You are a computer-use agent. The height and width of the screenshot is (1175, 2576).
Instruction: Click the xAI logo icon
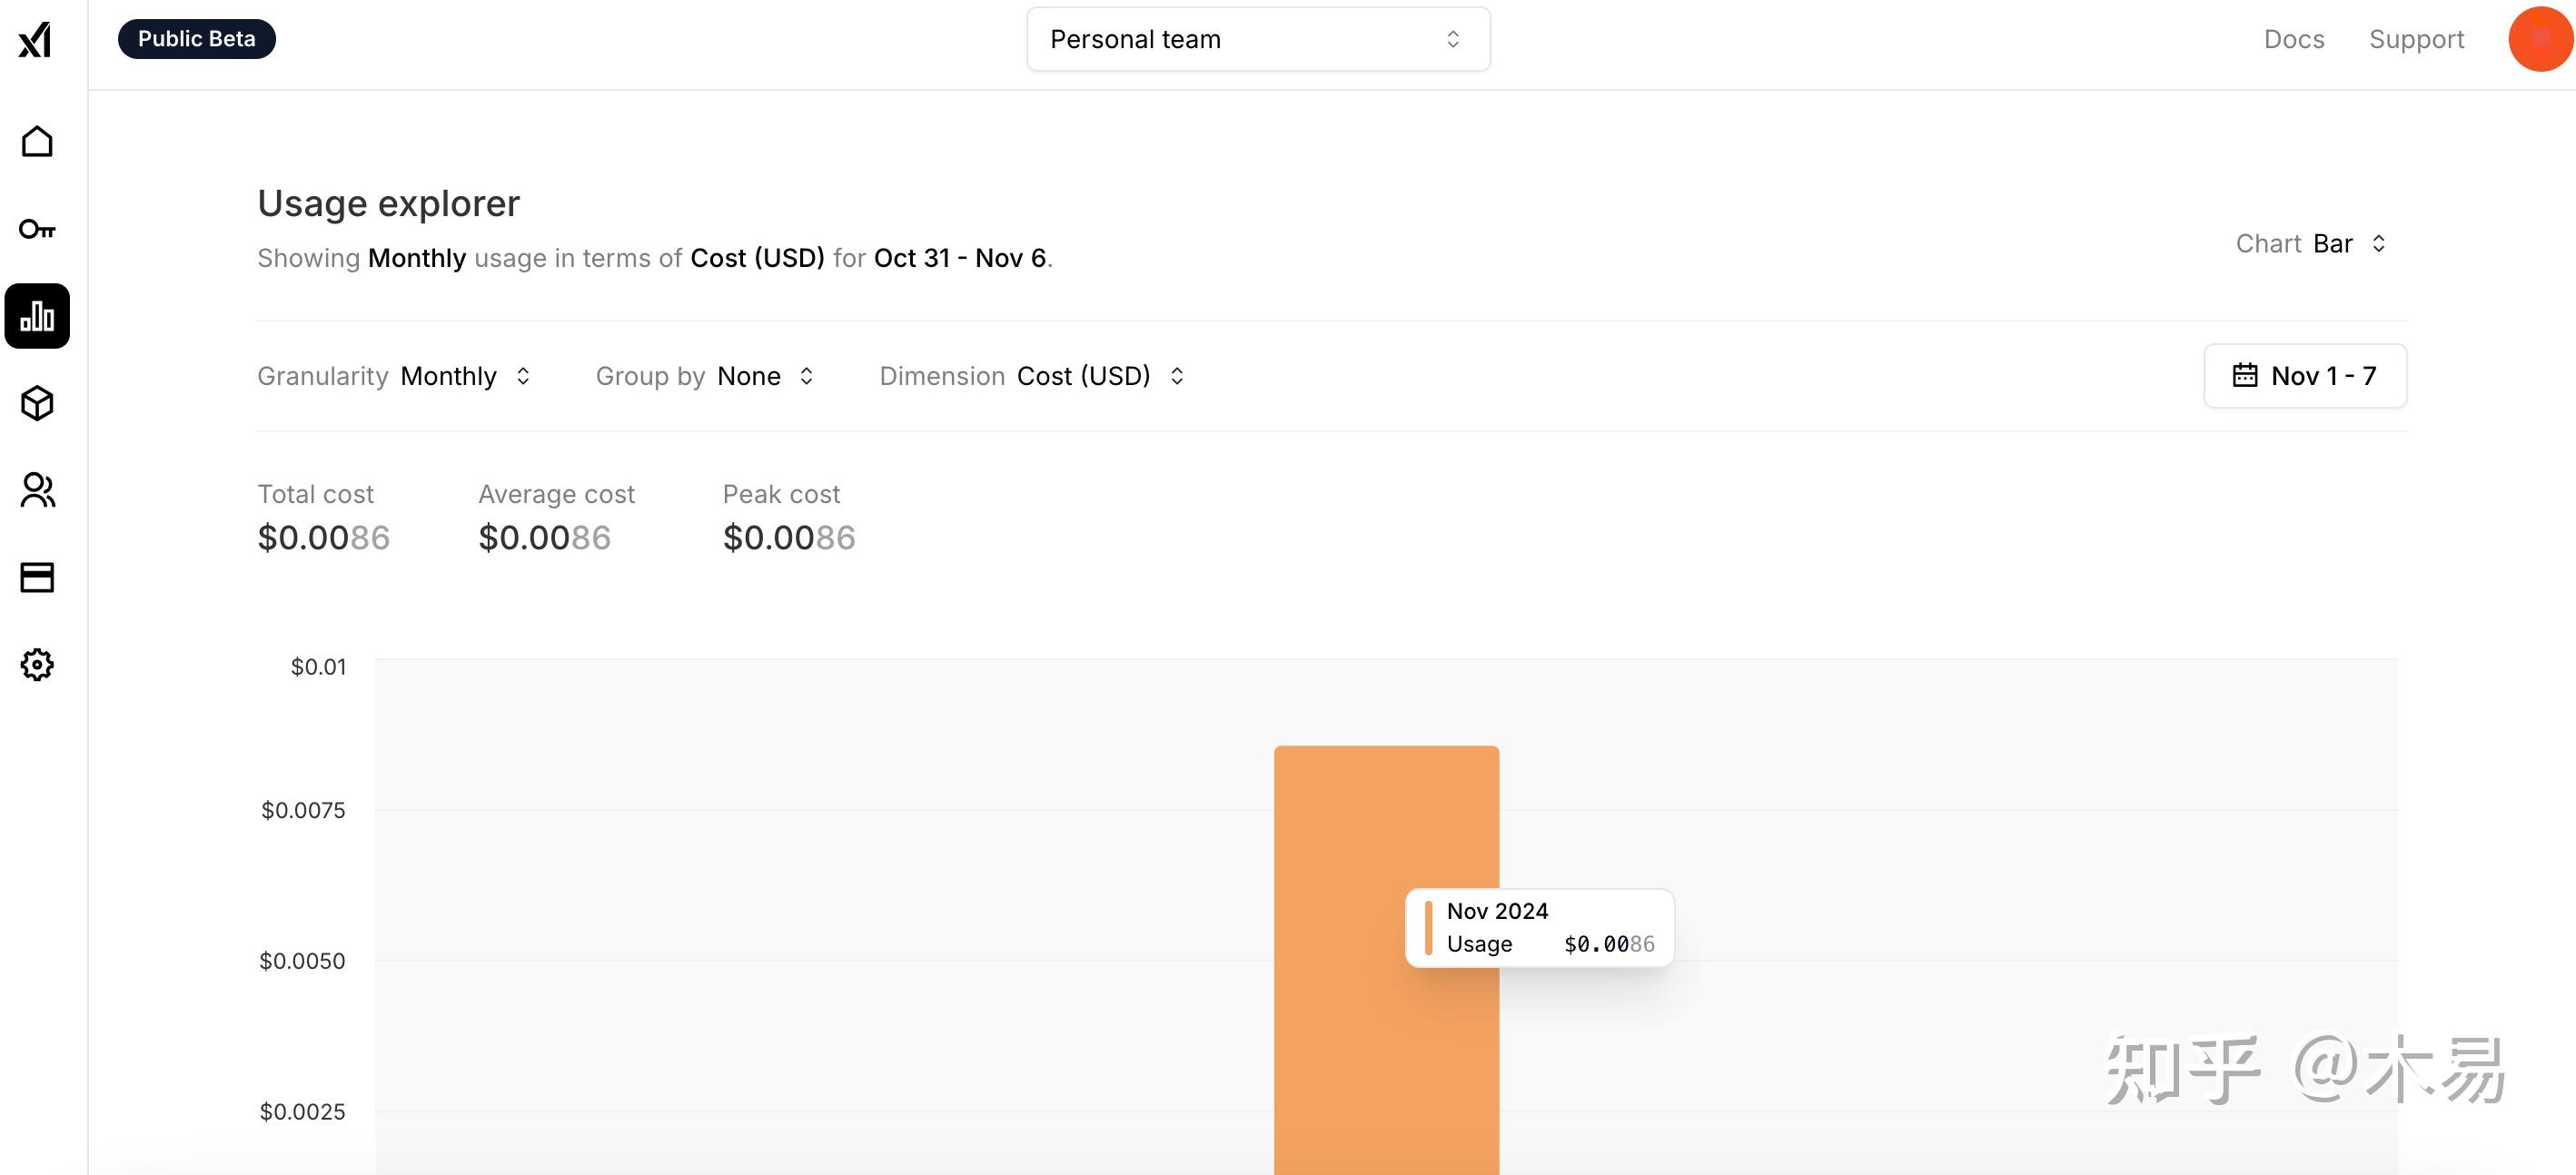click(35, 40)
